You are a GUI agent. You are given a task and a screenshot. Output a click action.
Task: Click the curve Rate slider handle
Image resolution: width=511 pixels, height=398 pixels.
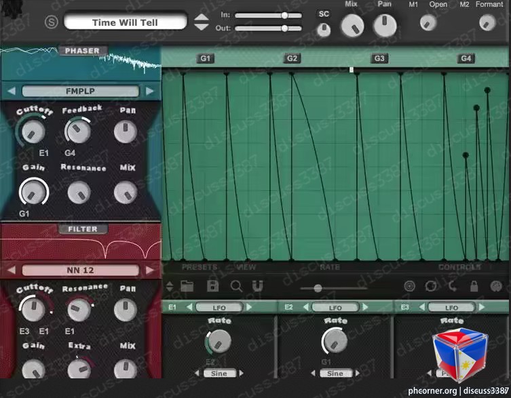pos(318,288)
